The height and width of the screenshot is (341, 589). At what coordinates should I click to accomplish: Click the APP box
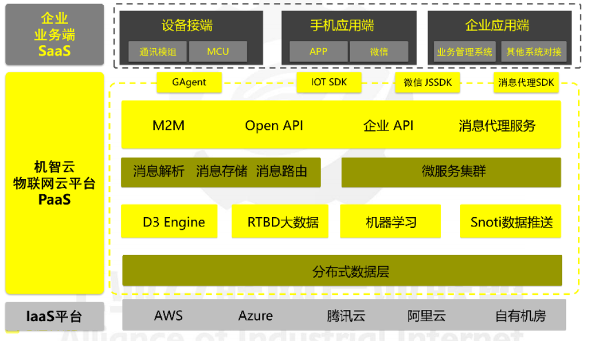click(x=319, y=51)
